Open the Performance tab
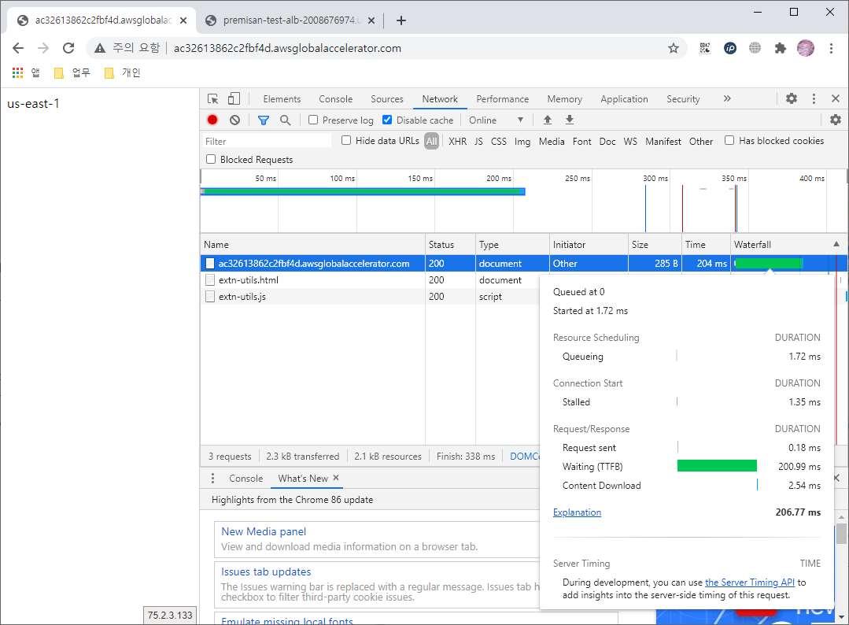849x625 pixels. (x=503, y=99)
